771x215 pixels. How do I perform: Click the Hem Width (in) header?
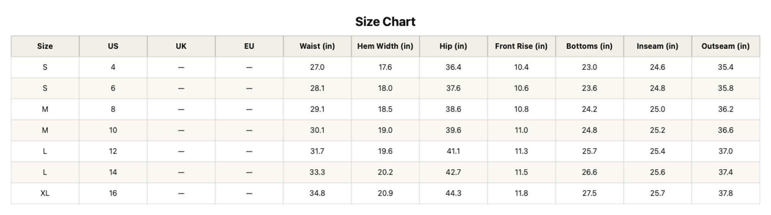click(385, 46)
